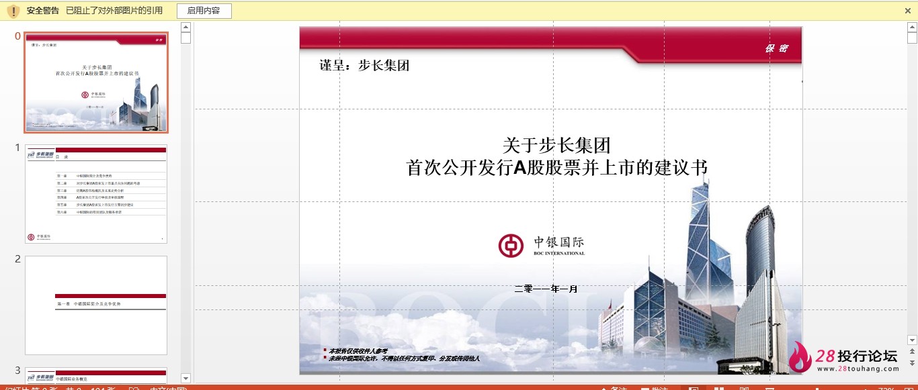Close the security warning bar
Image resolution: width=918 pixels, height=390 pixels.
click(908, 11)
